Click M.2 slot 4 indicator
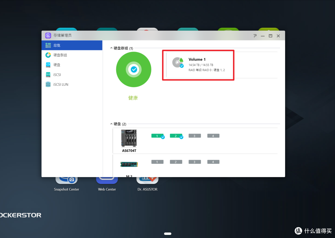The image size is (335, 238). [x=213, y=162]
